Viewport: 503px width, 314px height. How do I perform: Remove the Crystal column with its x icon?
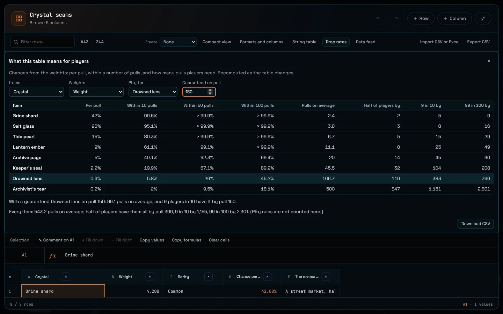point(66,277)
